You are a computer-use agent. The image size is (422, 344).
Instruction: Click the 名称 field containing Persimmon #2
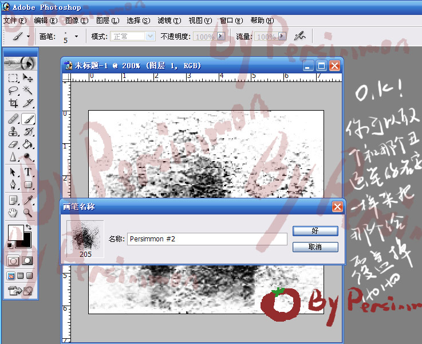(x=207, y=239)
